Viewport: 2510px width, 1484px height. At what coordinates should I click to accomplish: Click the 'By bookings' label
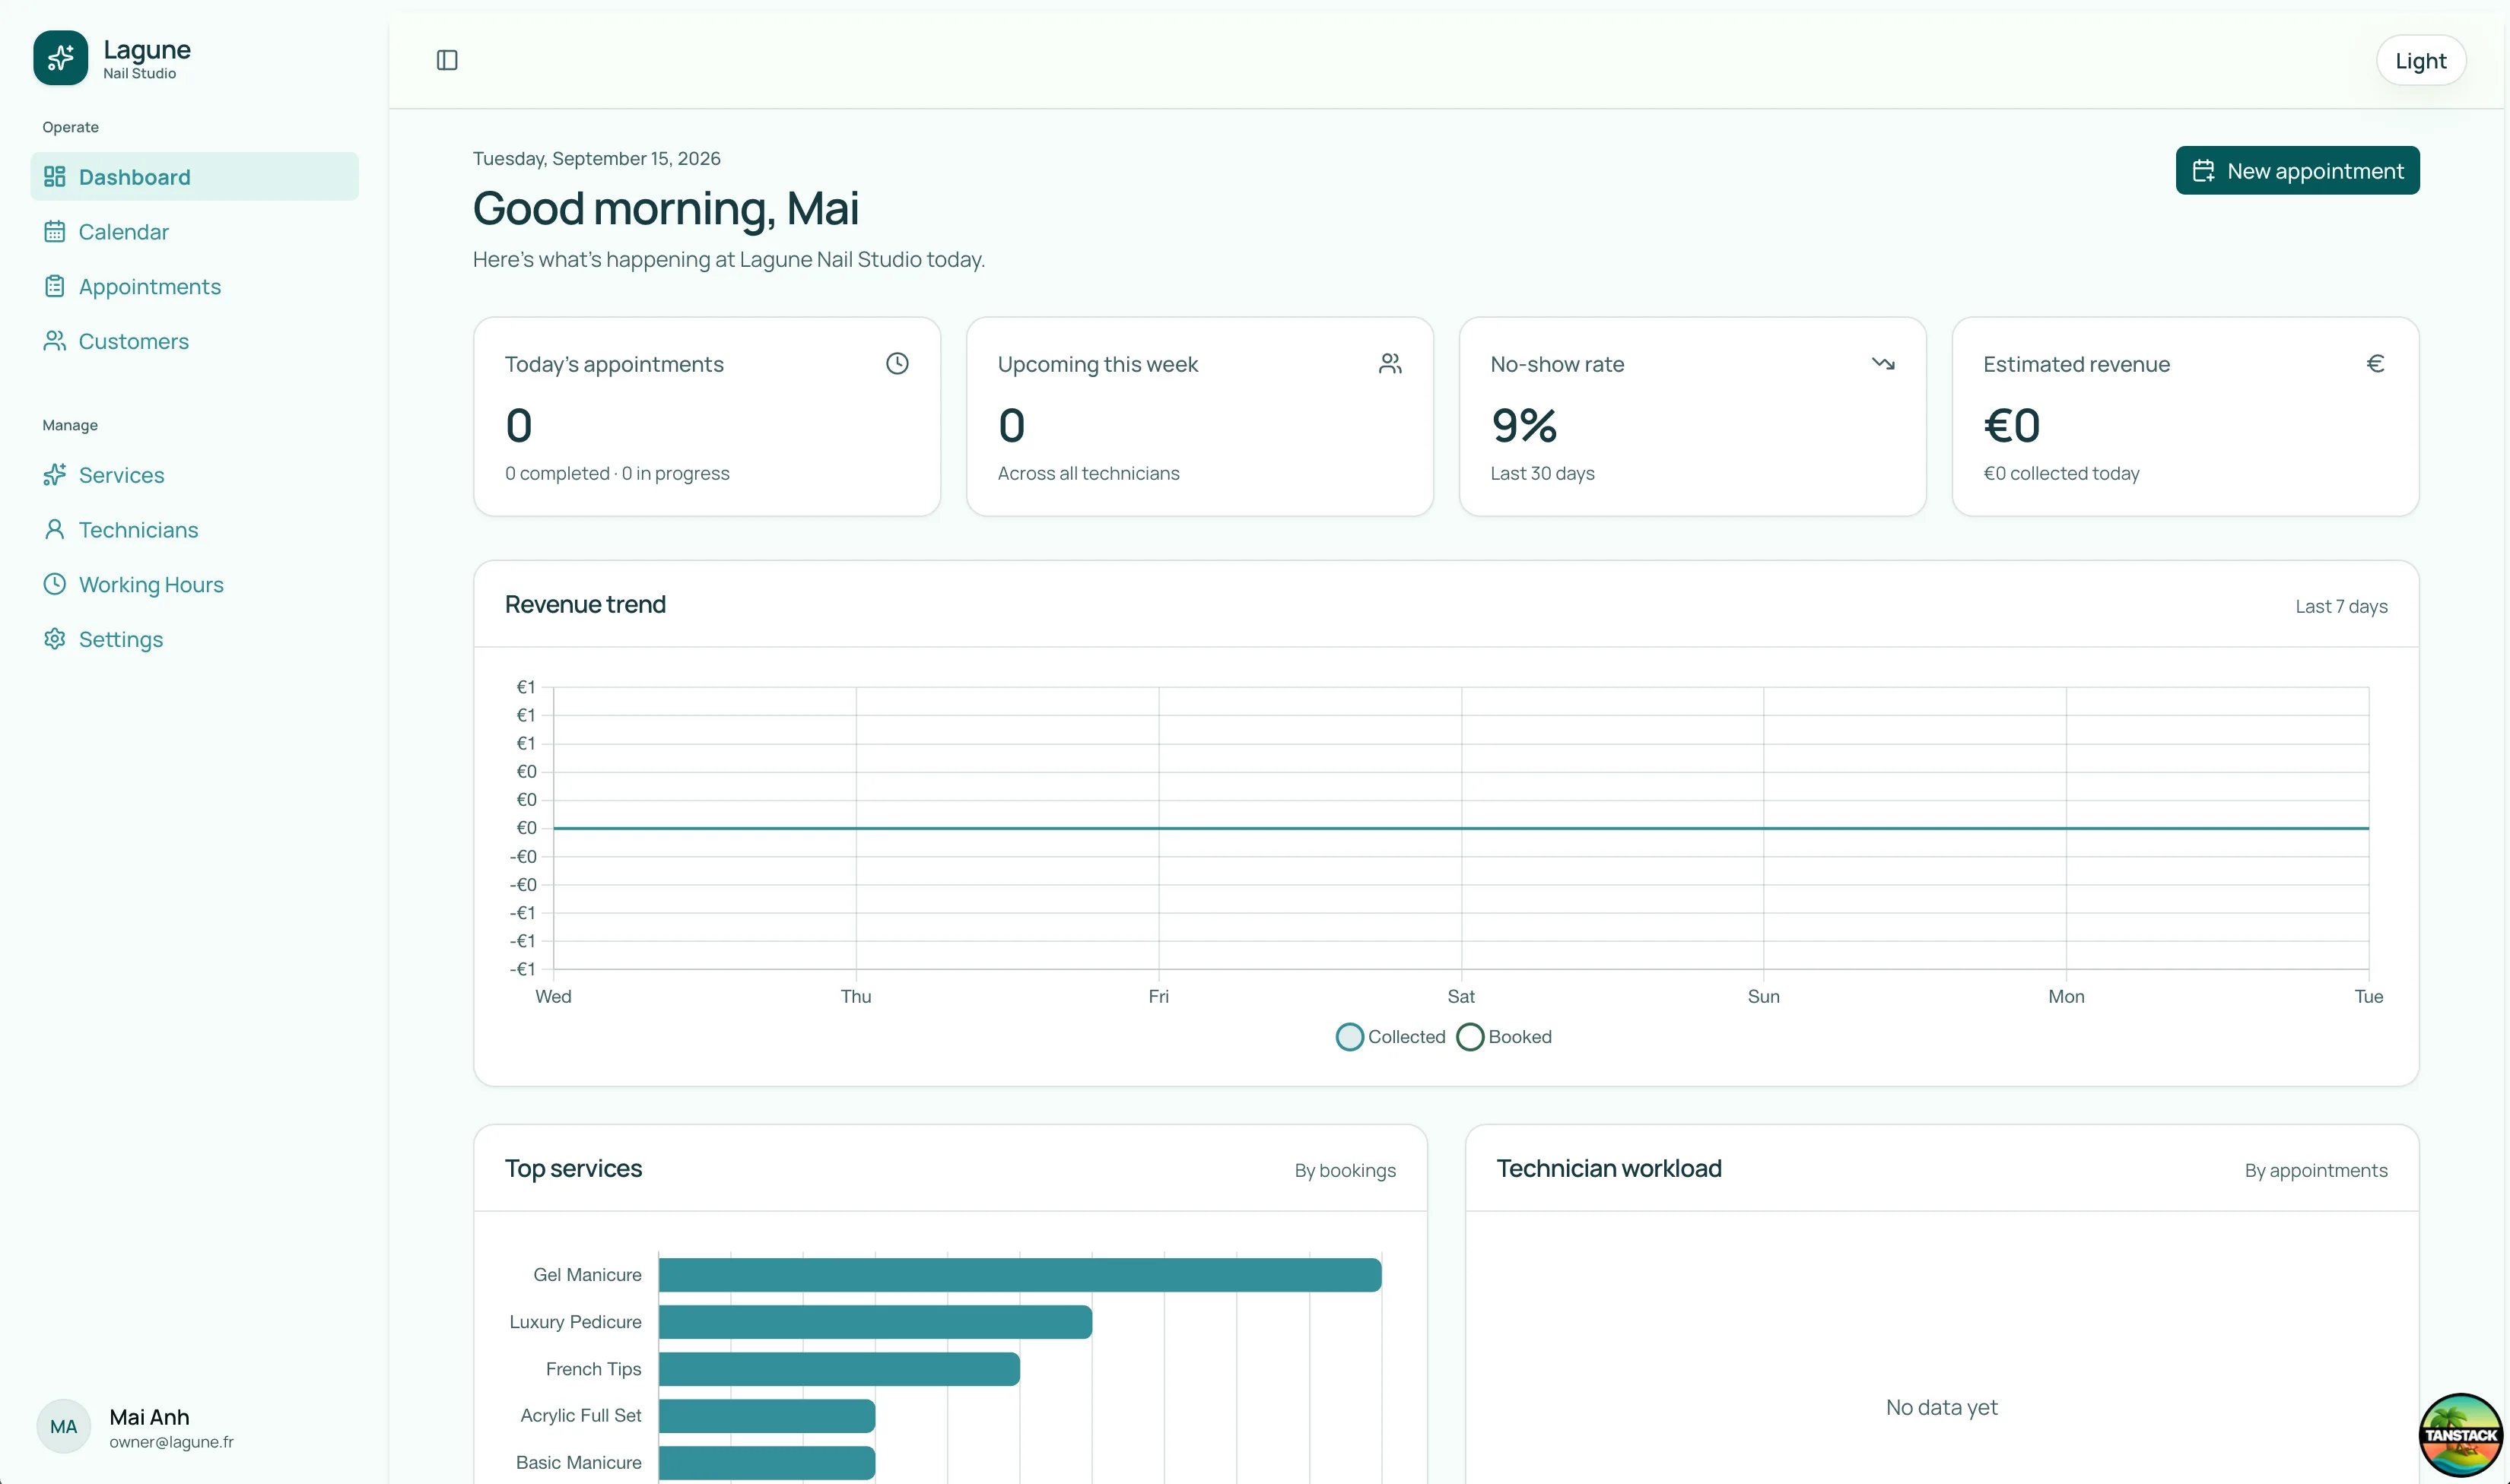click(1345, 1171)
